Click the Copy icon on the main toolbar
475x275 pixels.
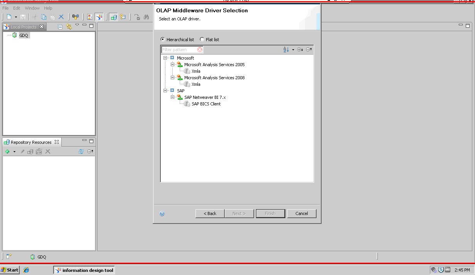[x=43, y=17]
